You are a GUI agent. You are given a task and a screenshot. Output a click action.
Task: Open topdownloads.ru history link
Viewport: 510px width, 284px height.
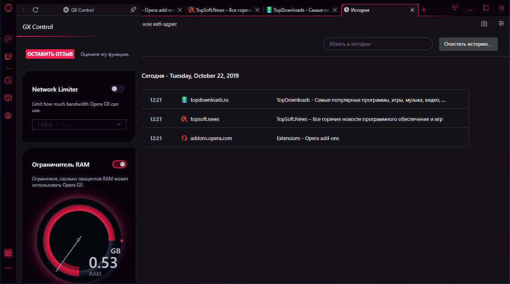tap(209, 100)
